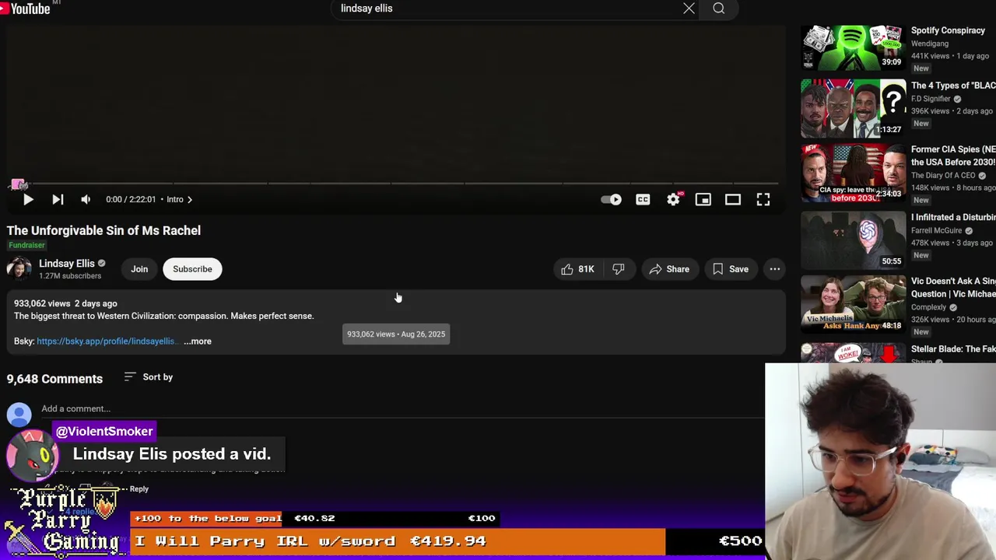Click F.D Signifier channel name
The height and width of the screenshot is (560, 996).
click(x=931, y=100)
